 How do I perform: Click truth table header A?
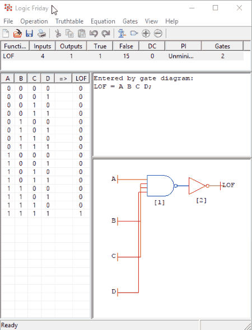coord(8,78)
